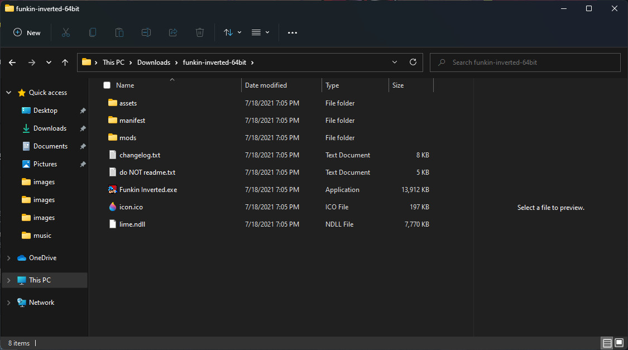628x350 pixels.
Task: Click the Cut scissors icon in toolbar
Action: pyautogui.click(x=66, y=32)
